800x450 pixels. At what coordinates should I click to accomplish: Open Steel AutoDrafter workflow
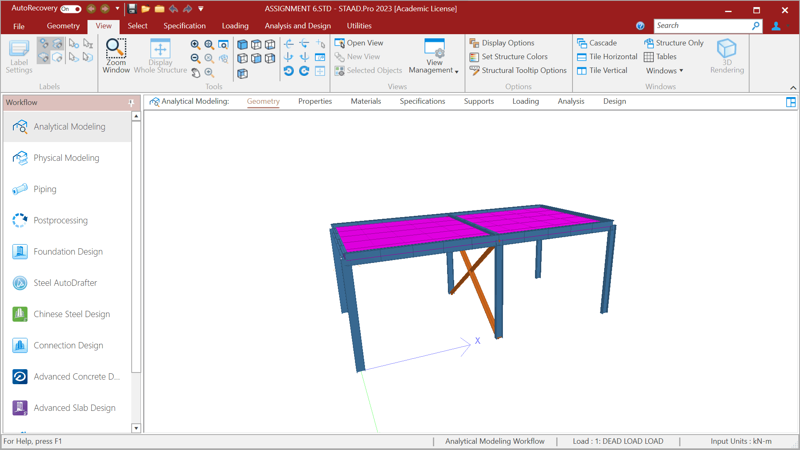pos(65,283)
